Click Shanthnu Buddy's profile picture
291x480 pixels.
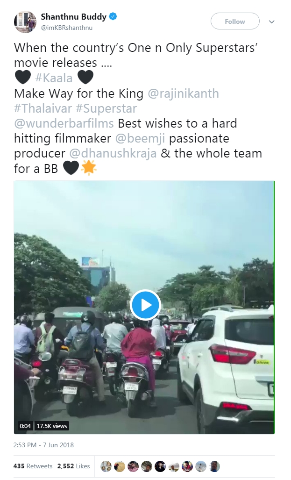click(x=25, y=21)
